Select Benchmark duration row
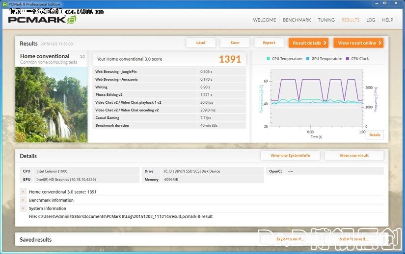 (169, 125)
